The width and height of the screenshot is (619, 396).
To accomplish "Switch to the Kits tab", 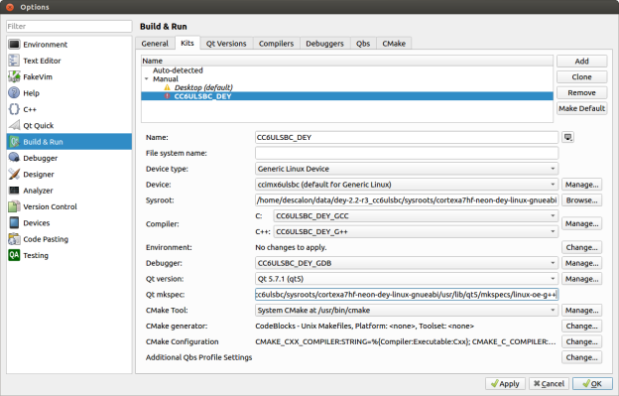I will (187, 43).
